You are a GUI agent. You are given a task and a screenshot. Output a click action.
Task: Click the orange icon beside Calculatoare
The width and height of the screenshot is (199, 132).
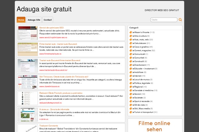[x=131, y=43]
